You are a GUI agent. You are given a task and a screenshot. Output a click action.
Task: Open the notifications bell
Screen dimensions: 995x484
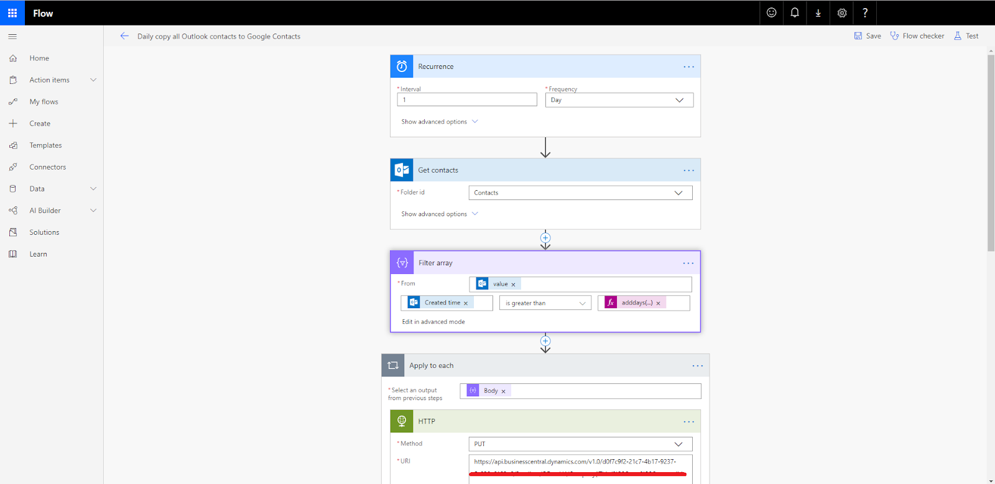[795, 13]
